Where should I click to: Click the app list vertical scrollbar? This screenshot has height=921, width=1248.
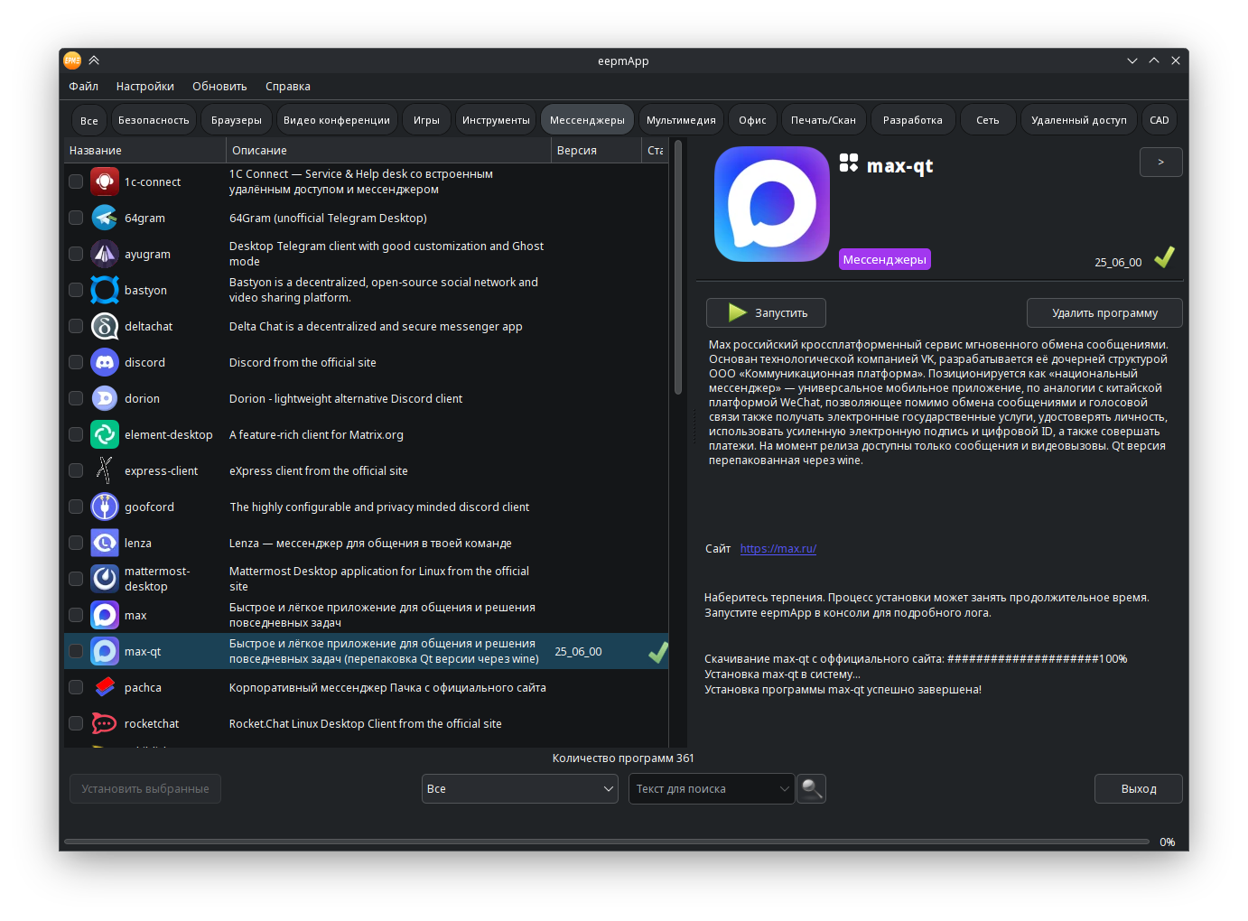tap(678, 266)
